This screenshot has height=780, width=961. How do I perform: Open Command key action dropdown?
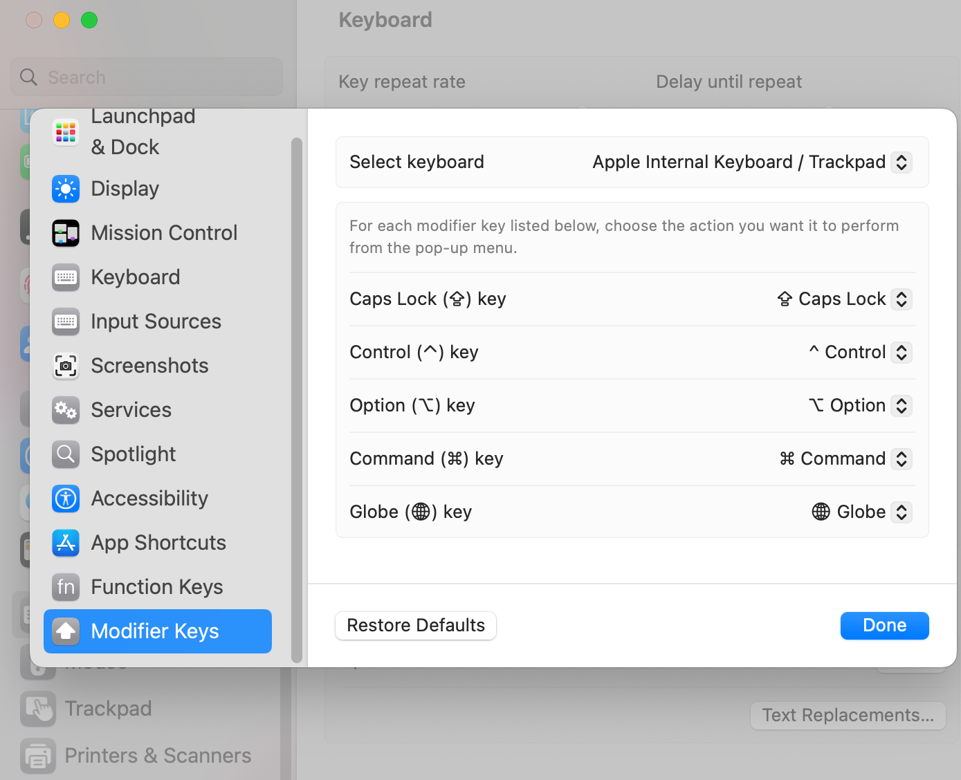(x=901, y=459)
